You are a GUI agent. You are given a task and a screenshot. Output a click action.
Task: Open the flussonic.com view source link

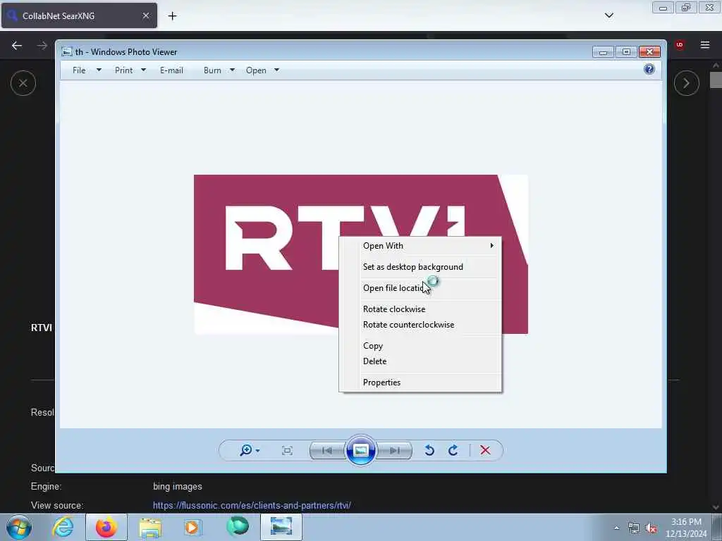click(x=252, y=506)
